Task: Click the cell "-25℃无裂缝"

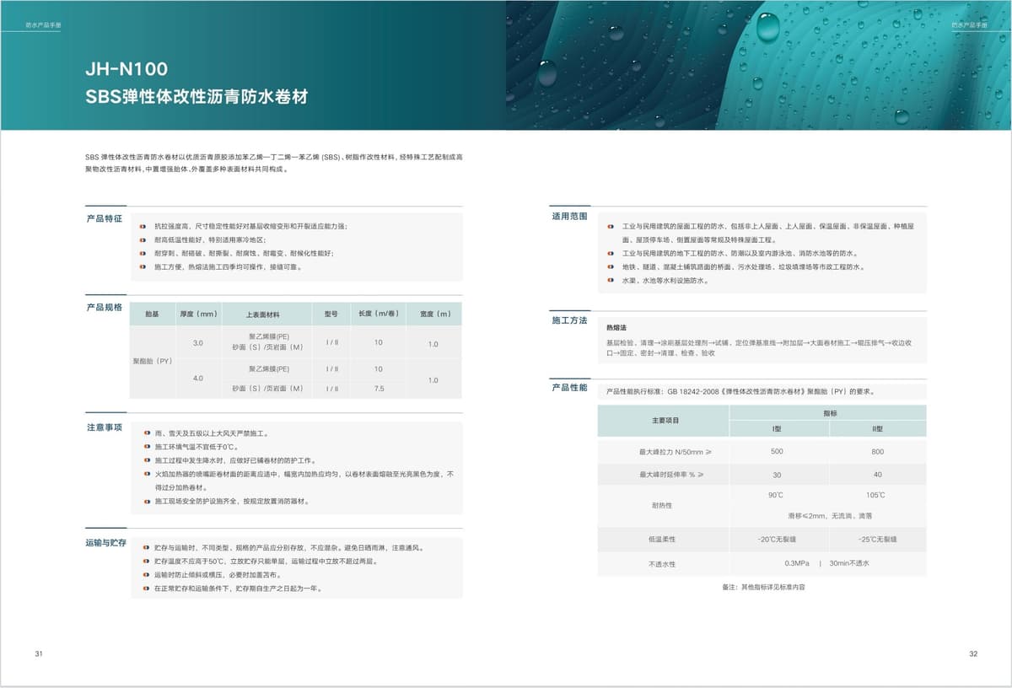Action: pos(878,539)
